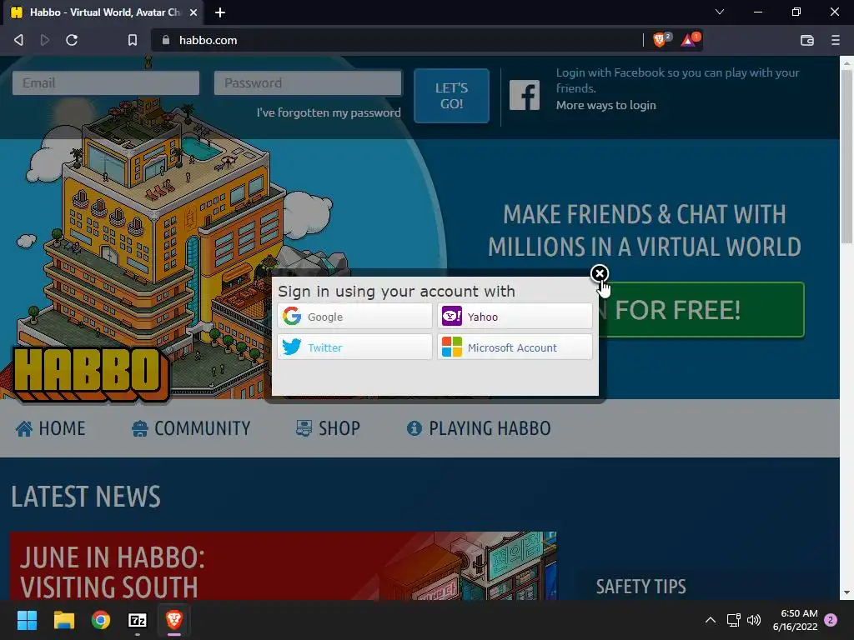Open the June in Habbo news banner

(x=284, y=566)
